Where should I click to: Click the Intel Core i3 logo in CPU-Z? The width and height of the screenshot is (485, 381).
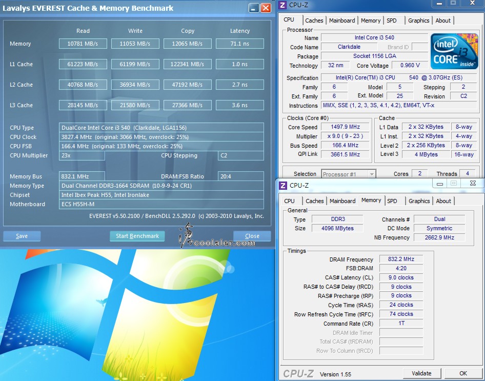(454, 51)
